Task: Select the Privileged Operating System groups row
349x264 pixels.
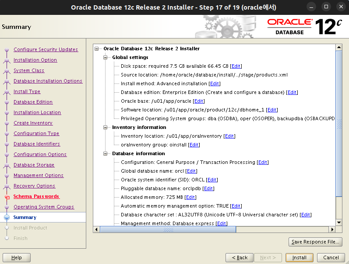Action: 228,118
